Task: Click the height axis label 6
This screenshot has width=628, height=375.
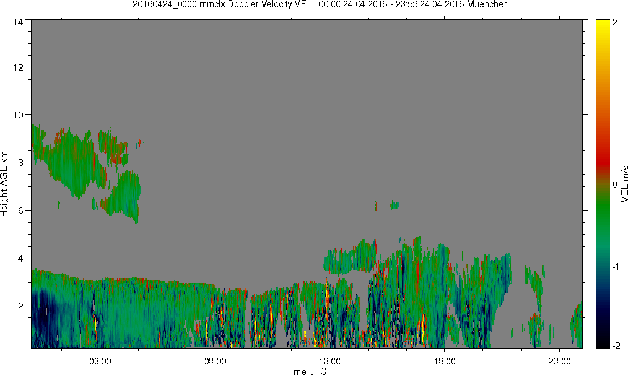Action: (x=20, y=211)
